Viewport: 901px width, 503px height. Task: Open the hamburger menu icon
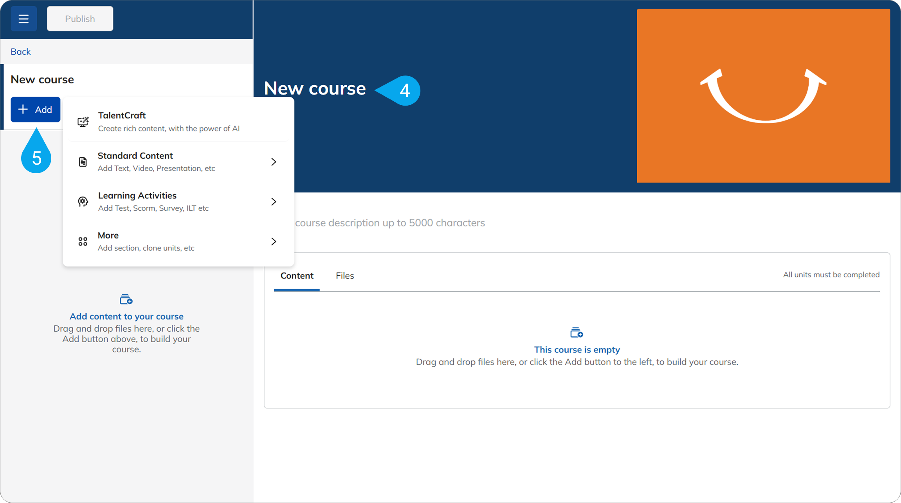click(23, 19)
